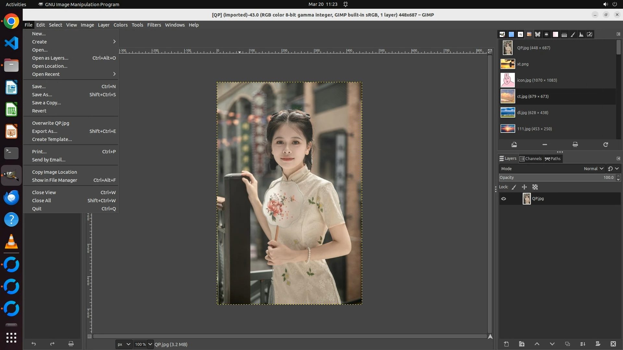Select ct.jpg thumbnail in document history

pyautogui.click(x=508, y=97)
